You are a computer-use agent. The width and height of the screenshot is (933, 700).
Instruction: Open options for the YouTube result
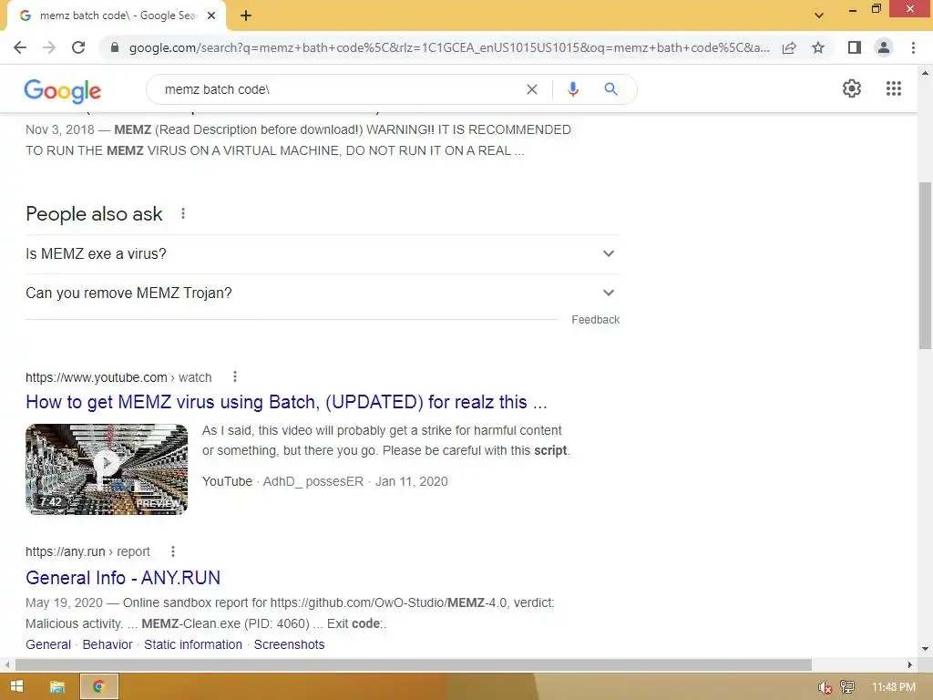235,376
